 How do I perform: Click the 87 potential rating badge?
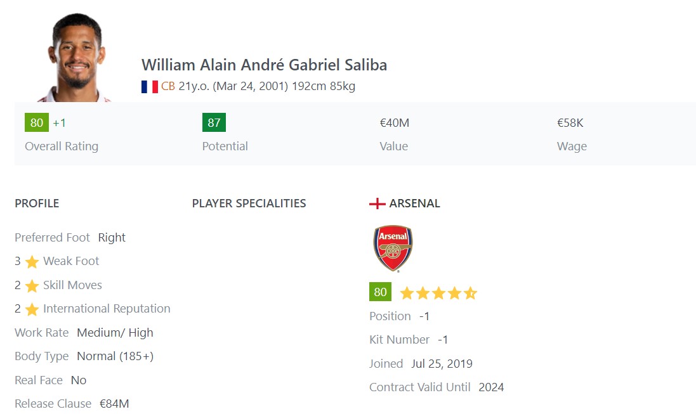[x=214, y=122]
